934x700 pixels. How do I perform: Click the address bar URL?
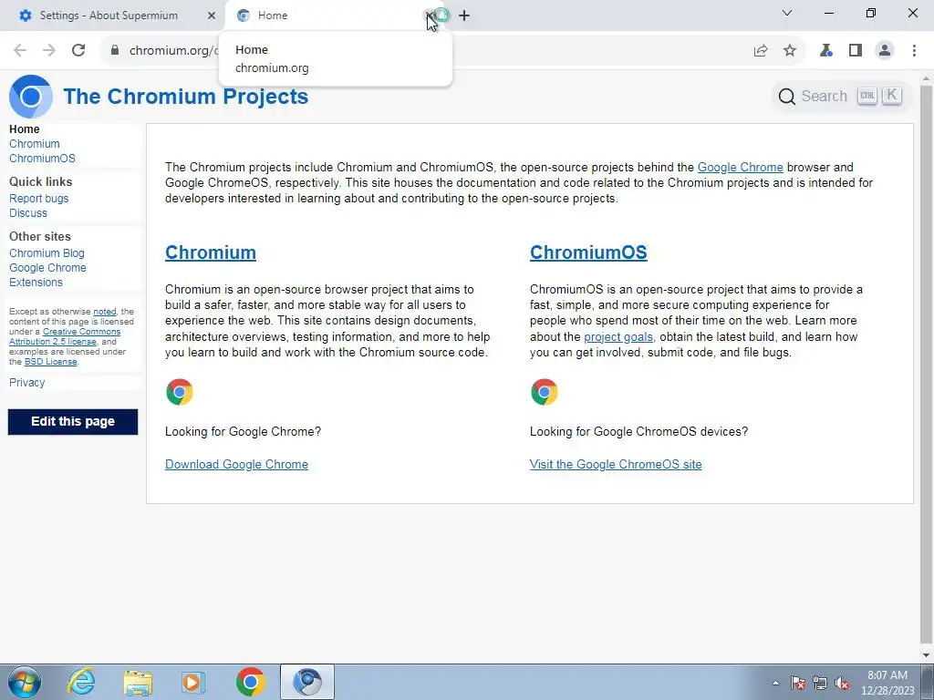point(173,51)
